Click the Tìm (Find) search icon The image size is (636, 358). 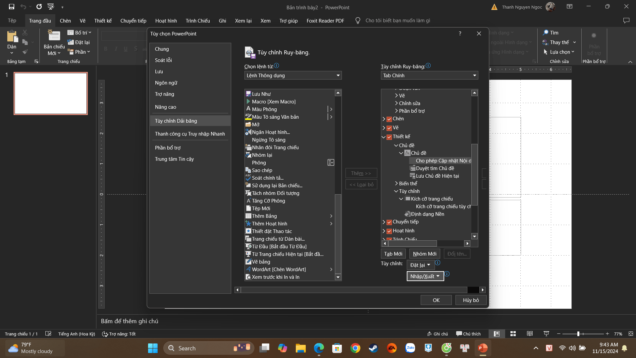point(545,32)
